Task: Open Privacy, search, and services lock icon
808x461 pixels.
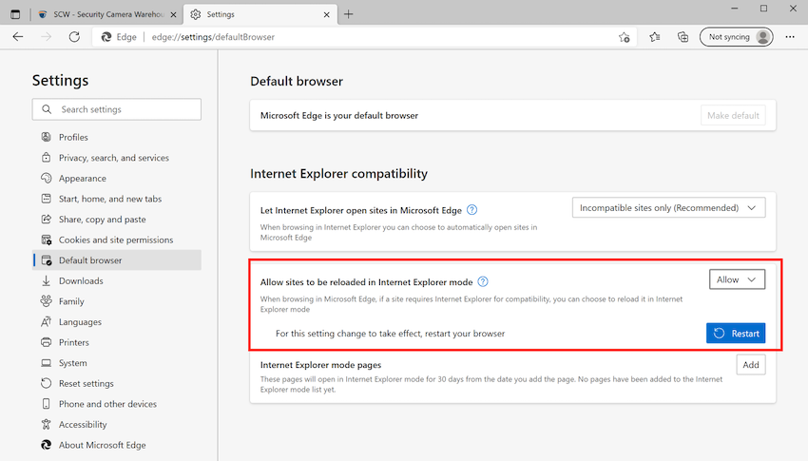Action: [x=47, y=158]
